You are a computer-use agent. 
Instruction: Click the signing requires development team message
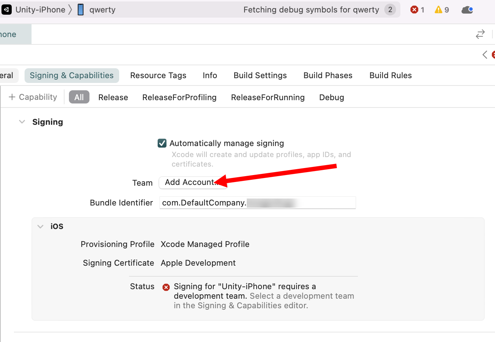coord(264,296)
